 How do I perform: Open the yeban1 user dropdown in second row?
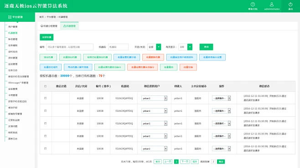click(x=154, y=111)
